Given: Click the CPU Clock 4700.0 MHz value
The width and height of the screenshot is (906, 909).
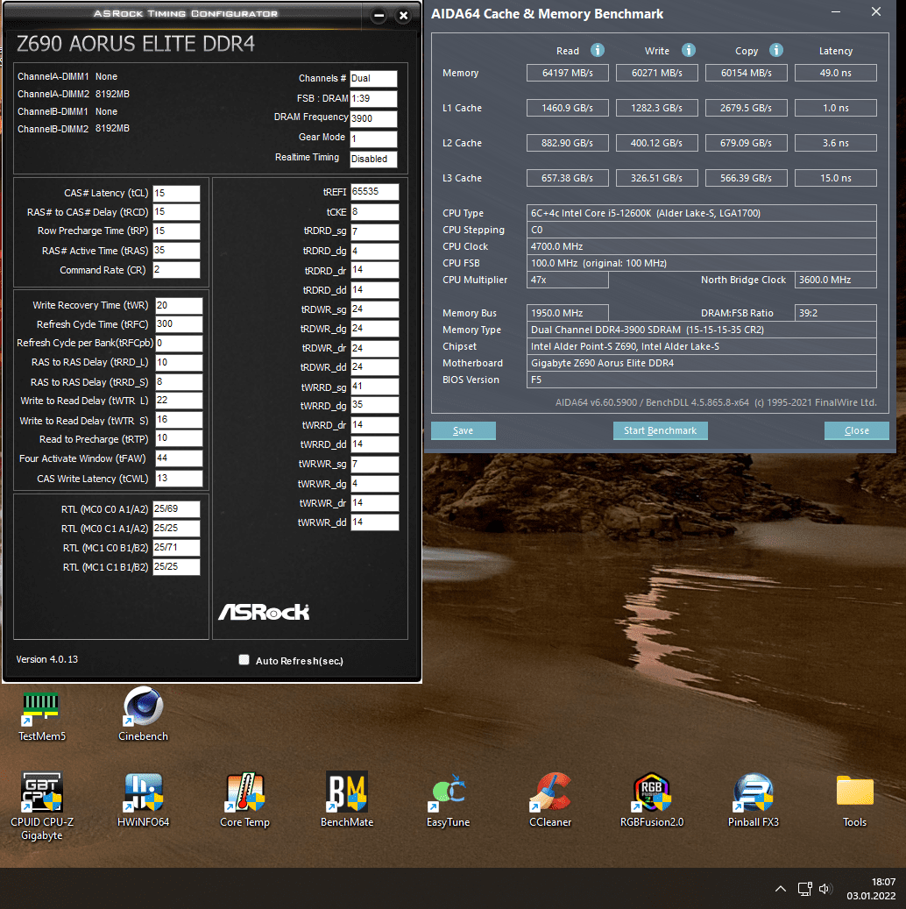Looking at the screenshot, I should [701, 246].
